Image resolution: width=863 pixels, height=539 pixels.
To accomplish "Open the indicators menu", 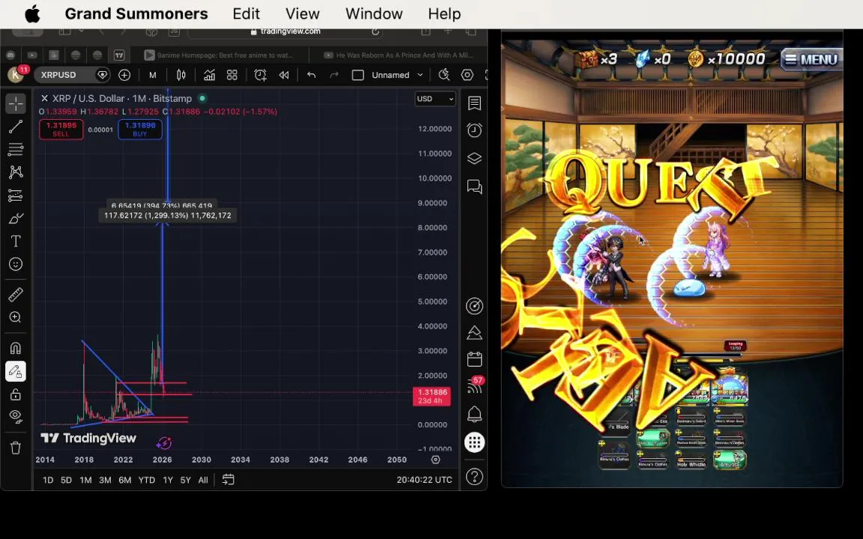I will (209, 75).
